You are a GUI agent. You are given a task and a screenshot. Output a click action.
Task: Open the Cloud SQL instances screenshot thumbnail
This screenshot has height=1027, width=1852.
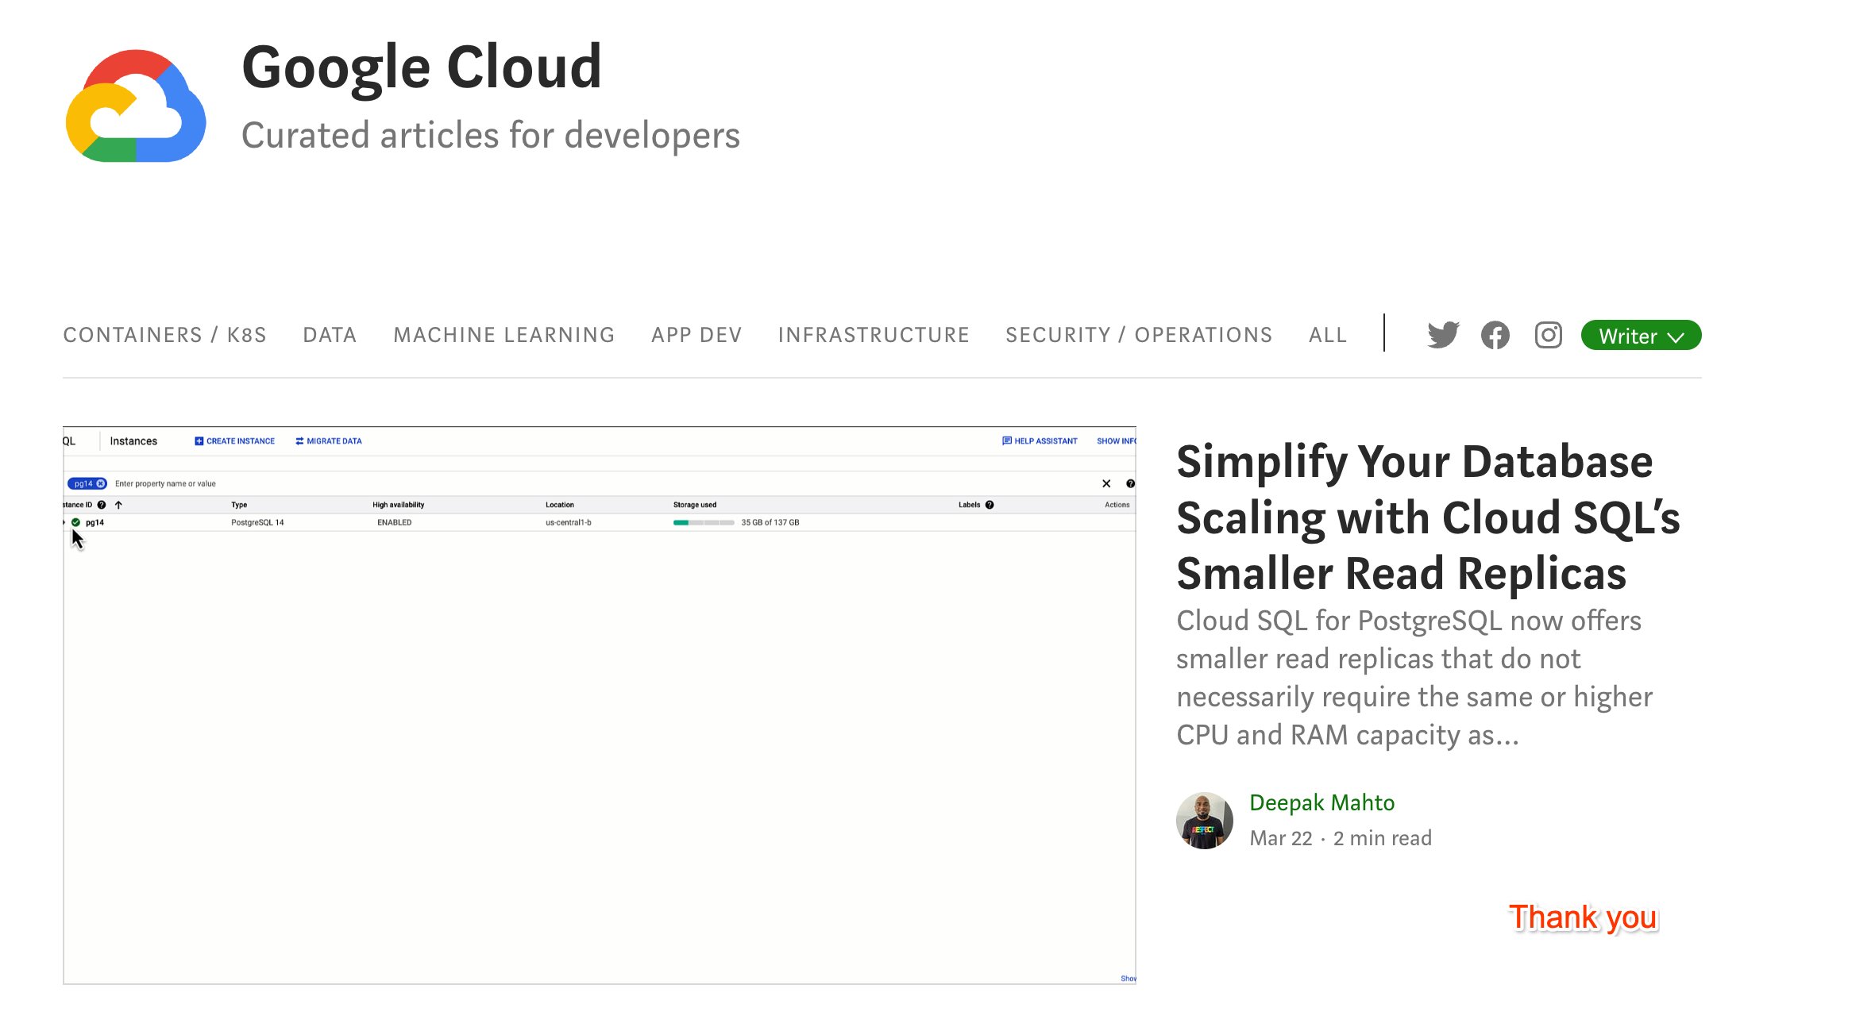pyautogui.click(x=600, y=706)
